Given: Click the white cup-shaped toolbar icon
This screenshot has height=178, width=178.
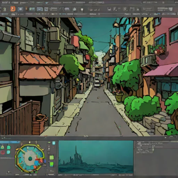Looking at the screenshot, I should point(82,9).
